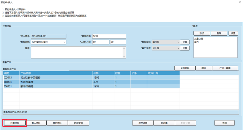
Task: Select 室内 in the 景点 list
Action: tap(196, 42)
